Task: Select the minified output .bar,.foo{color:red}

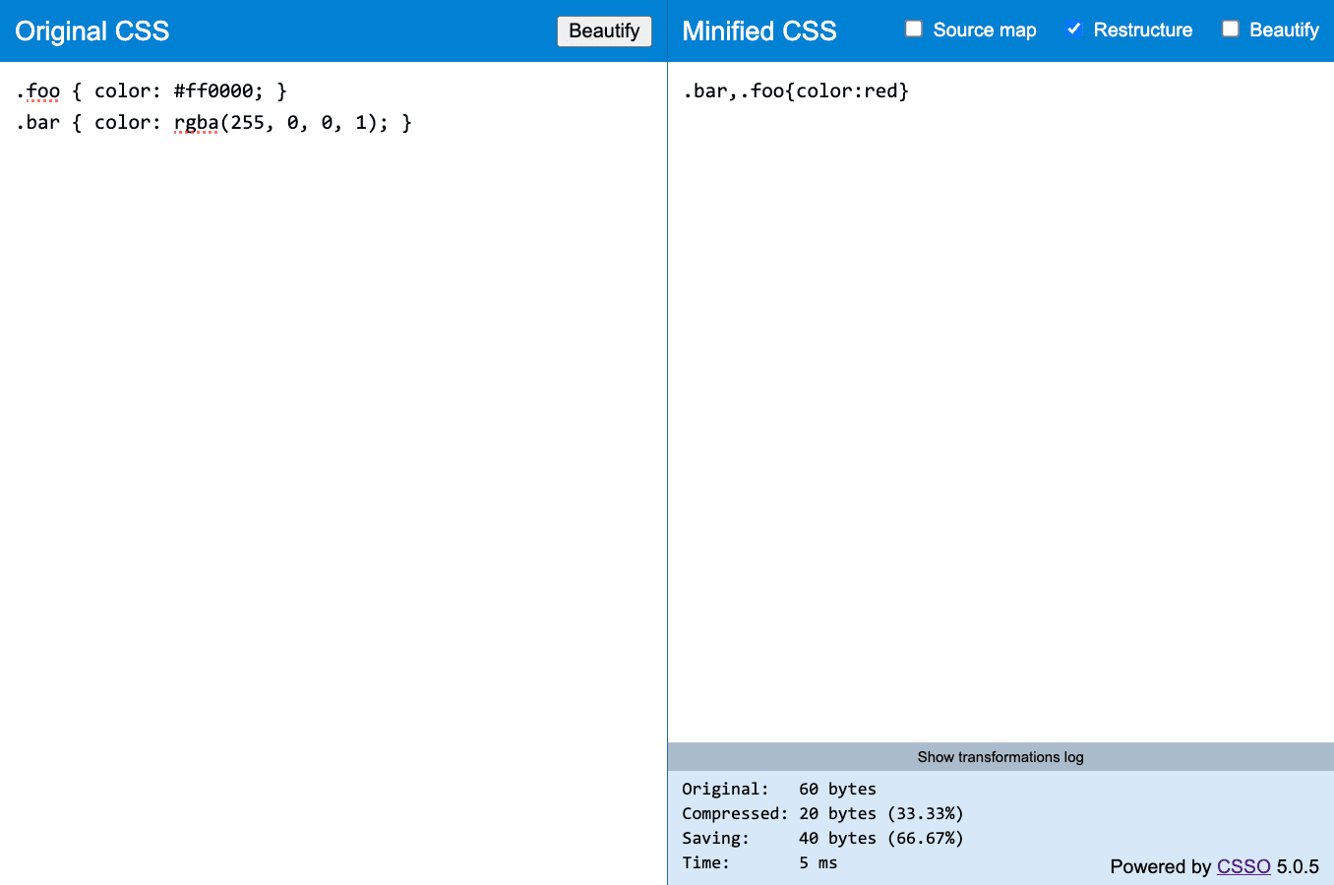Action: pos(794,90)
